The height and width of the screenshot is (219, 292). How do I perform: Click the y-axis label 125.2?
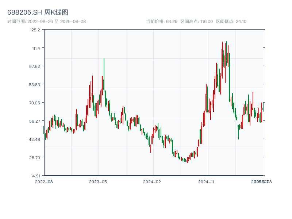tap(35, 30)
